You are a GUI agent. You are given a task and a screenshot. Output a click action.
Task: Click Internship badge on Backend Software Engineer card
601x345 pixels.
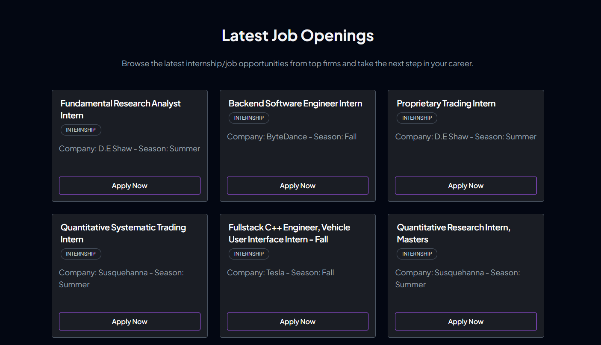[x=249, y=118]
